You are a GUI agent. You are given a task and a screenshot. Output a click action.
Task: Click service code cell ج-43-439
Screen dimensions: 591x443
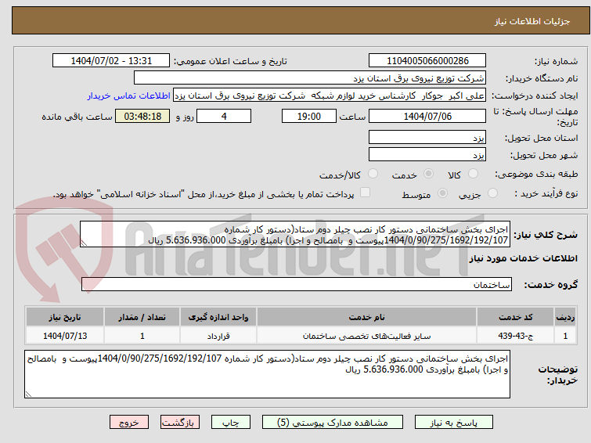515,336
